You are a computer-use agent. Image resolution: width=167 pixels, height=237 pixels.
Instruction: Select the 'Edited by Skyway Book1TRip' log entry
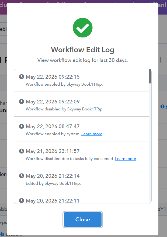(x=81, y=179)
